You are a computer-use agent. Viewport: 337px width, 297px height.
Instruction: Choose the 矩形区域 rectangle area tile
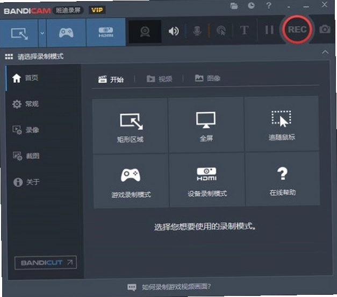[x=130, y=126]
